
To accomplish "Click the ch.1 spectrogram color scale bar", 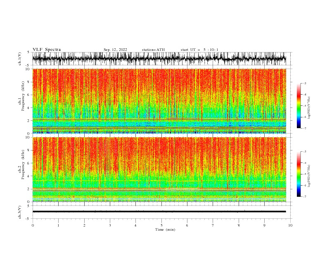I will tap(299, 106).
